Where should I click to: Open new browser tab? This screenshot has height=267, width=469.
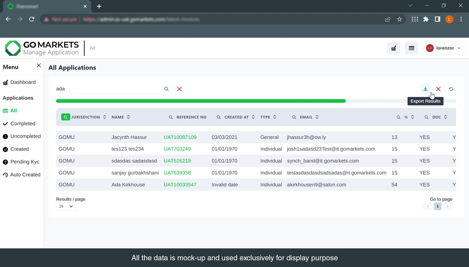[x=99, y=6]
